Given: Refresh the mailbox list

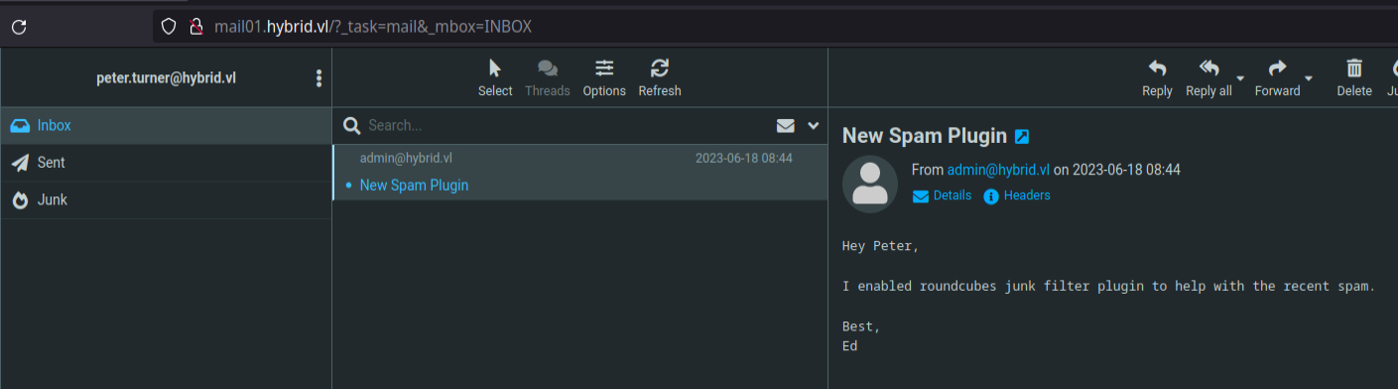Looking at the screenshot, I should [660, 78].
